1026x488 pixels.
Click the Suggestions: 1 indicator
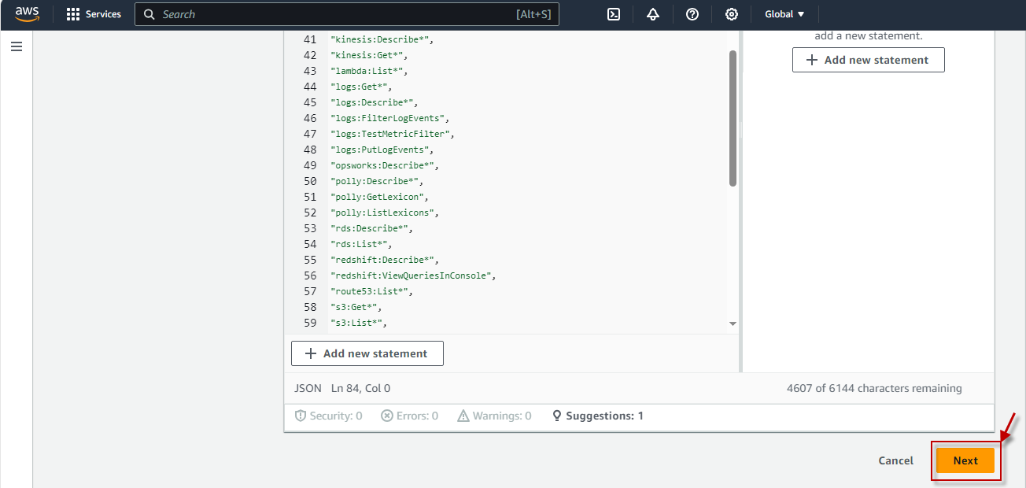(597, 416)
